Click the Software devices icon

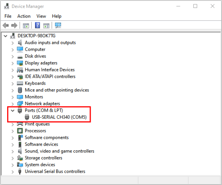20,144
